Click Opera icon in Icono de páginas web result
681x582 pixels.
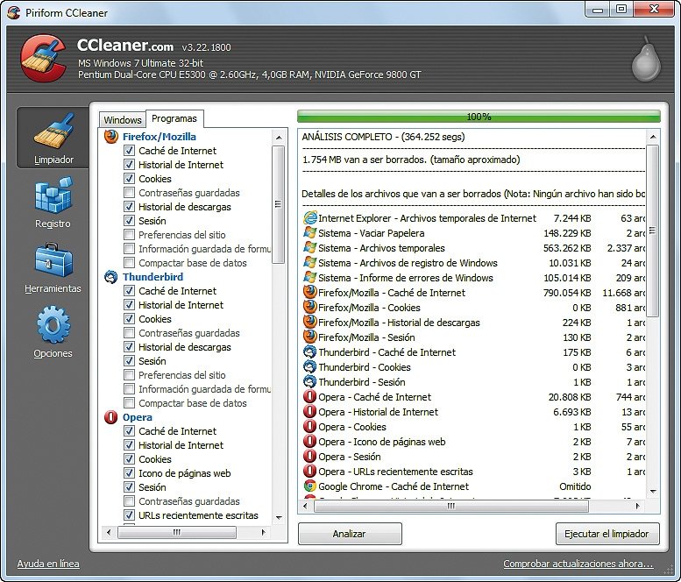(310, 441)
